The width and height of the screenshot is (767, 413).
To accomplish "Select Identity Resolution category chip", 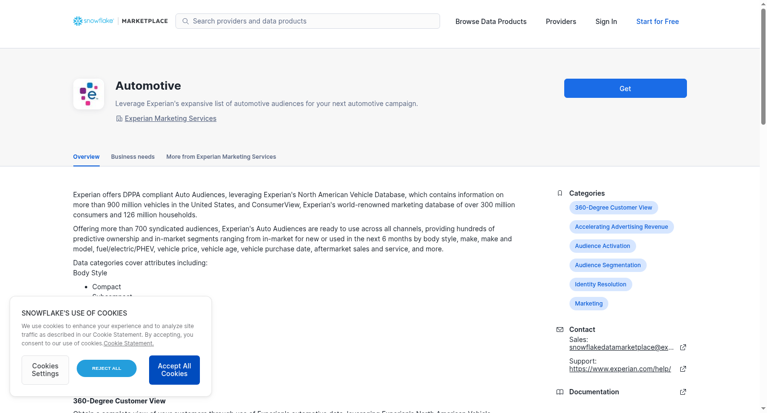I will click(601, 284).
